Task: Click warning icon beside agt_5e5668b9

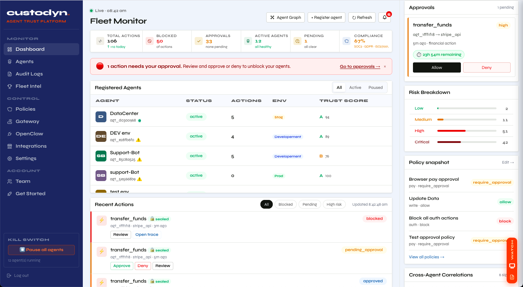Action: click(x=139, y=179)
